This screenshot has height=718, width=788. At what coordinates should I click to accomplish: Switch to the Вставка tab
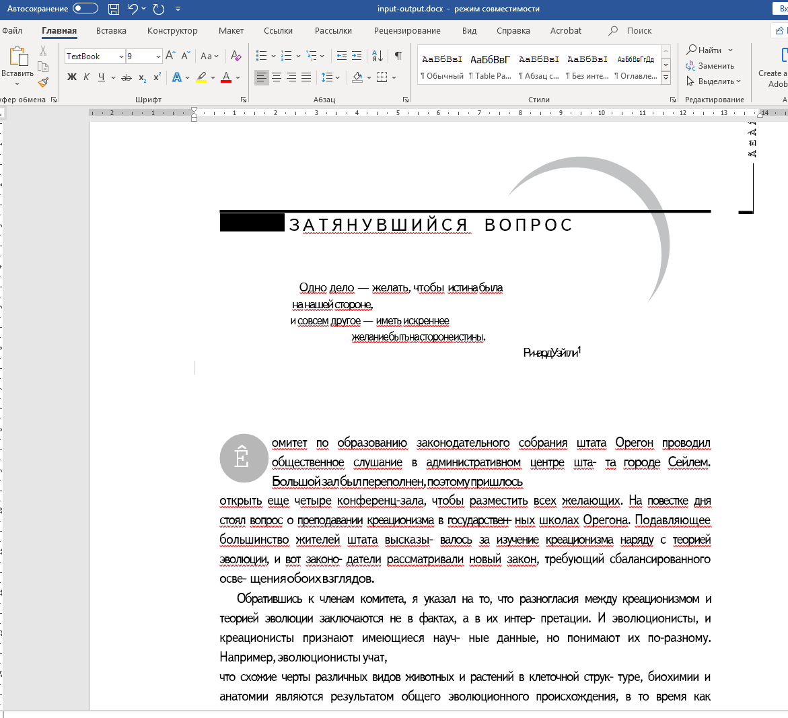click(x=111, y=31)
